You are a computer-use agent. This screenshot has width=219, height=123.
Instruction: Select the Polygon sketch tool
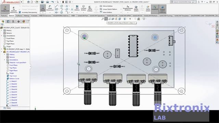pyautogui.click(x=61, y=12)
